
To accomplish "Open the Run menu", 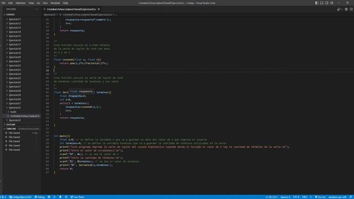I will [x=45, y=3].
